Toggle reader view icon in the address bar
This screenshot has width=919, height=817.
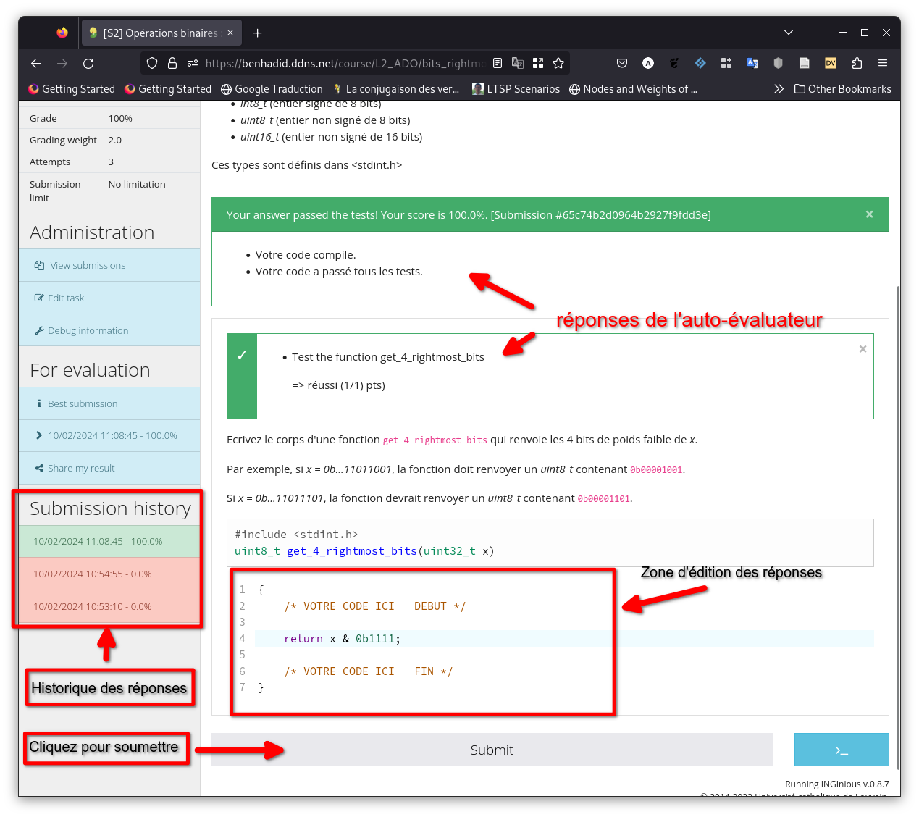(498, 64)
